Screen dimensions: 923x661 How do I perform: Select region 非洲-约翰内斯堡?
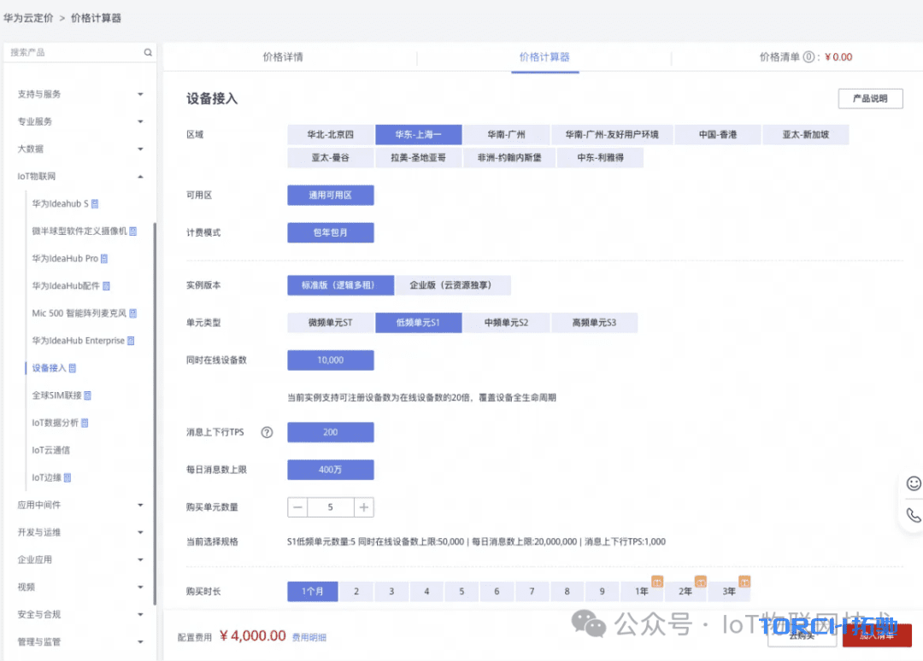pyautogui.click(x=509, y=158)
